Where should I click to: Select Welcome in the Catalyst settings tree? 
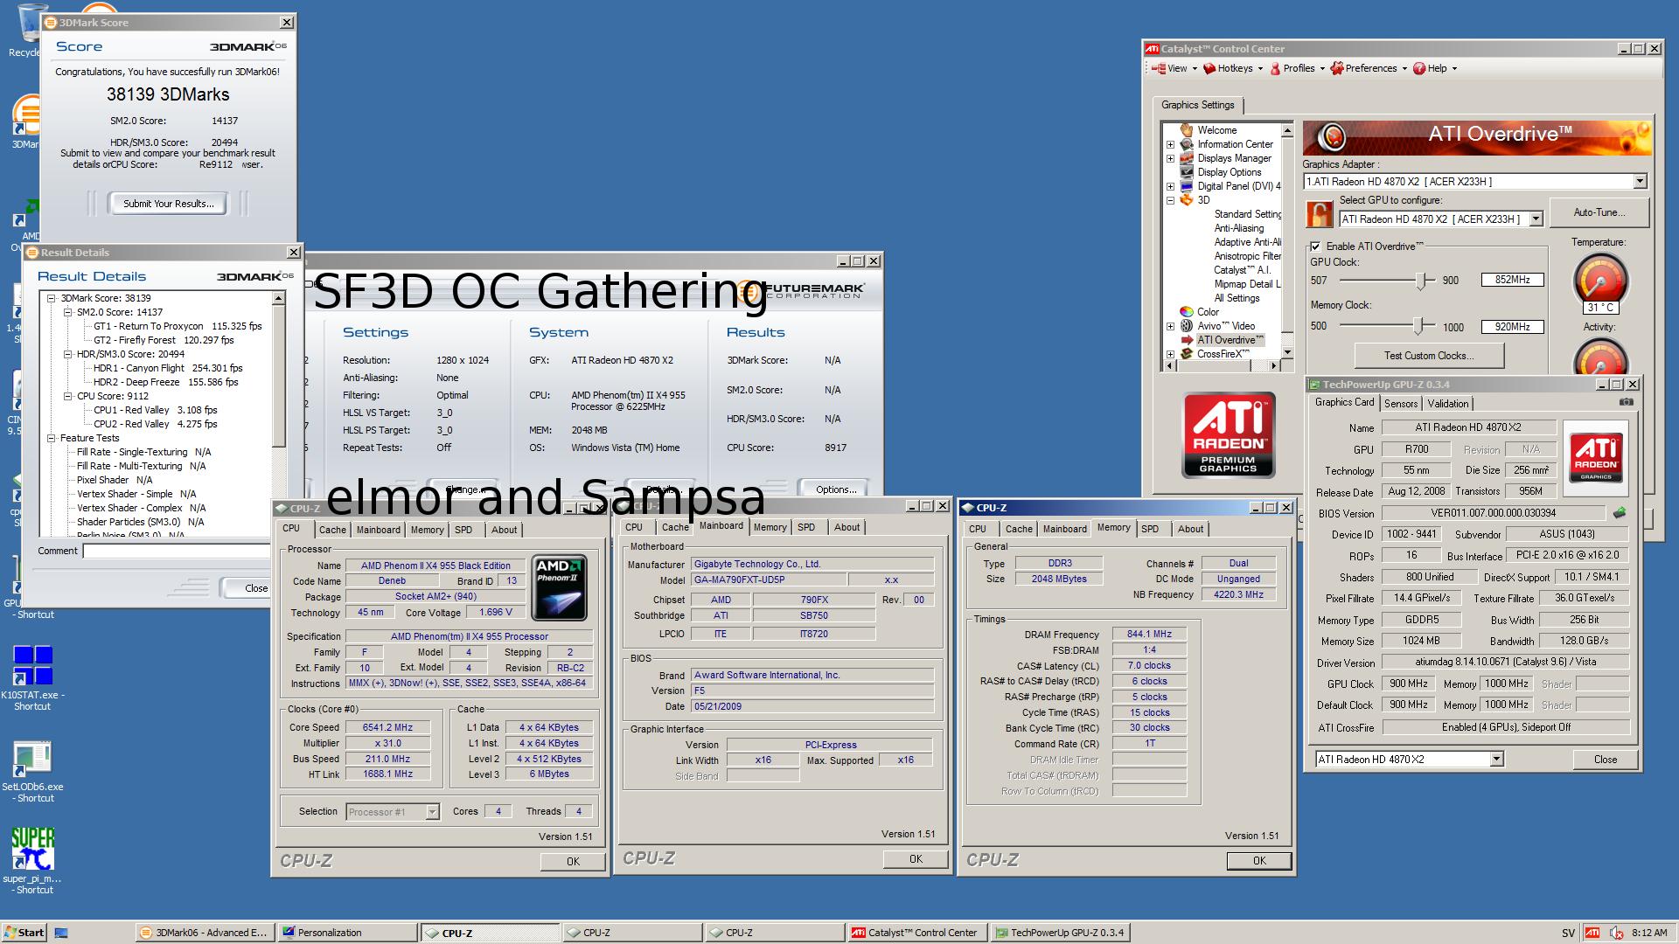[x=1216, y=130]
